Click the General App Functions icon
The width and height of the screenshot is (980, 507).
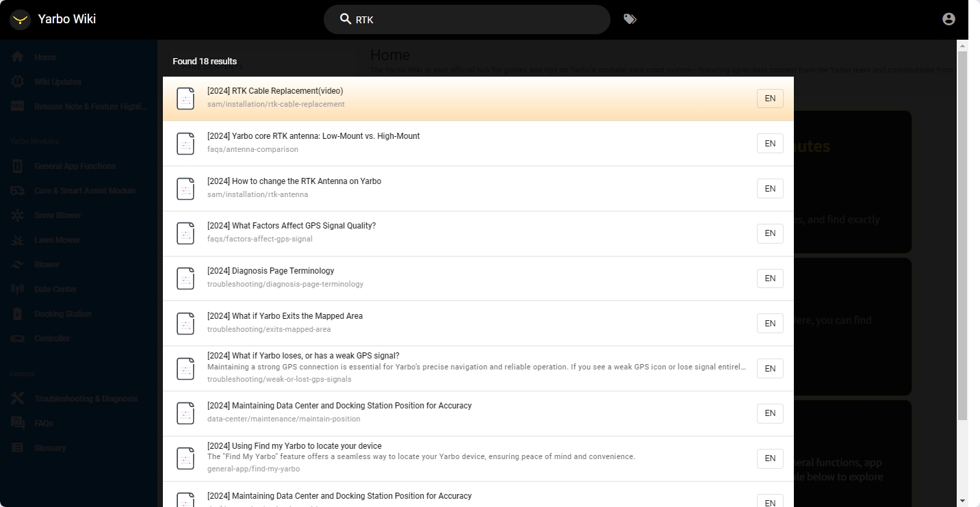tap(18, 166)
